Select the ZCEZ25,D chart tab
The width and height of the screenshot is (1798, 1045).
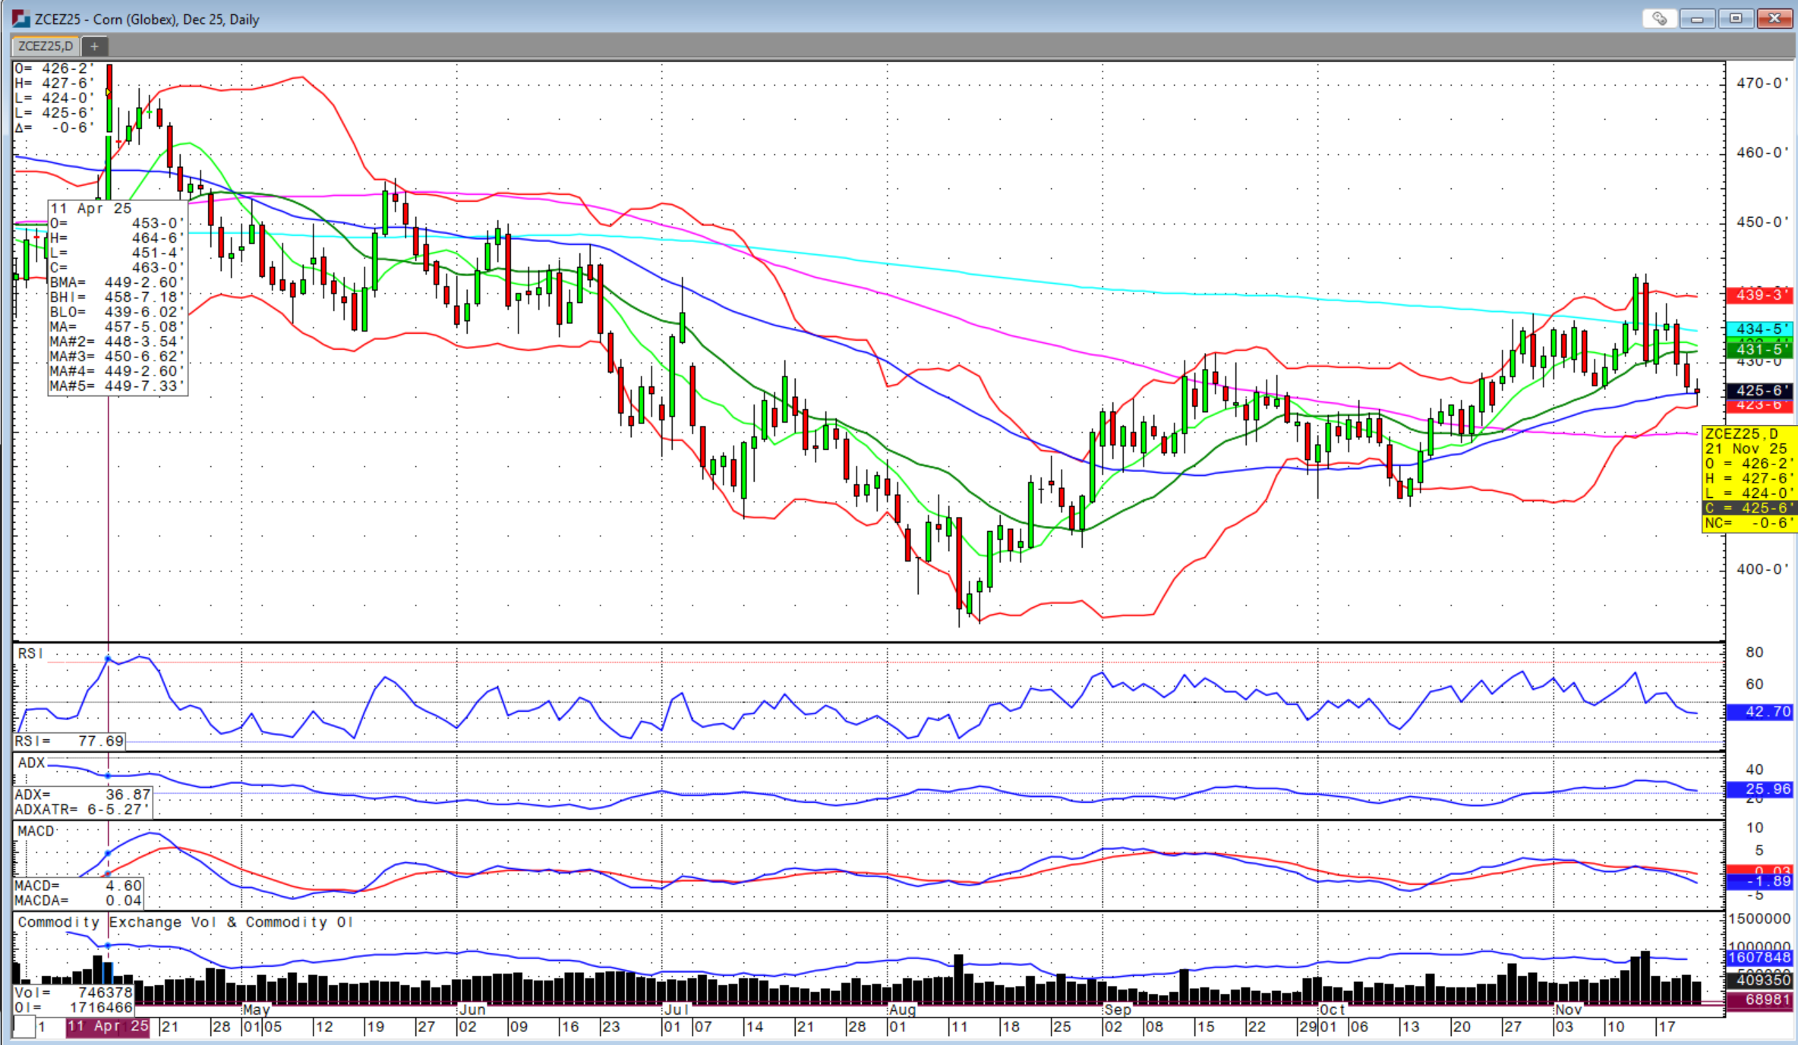pos(46,46)
